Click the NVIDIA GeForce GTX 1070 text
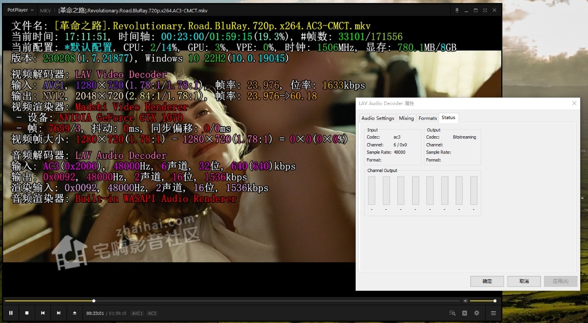 (x=121, y=118)
